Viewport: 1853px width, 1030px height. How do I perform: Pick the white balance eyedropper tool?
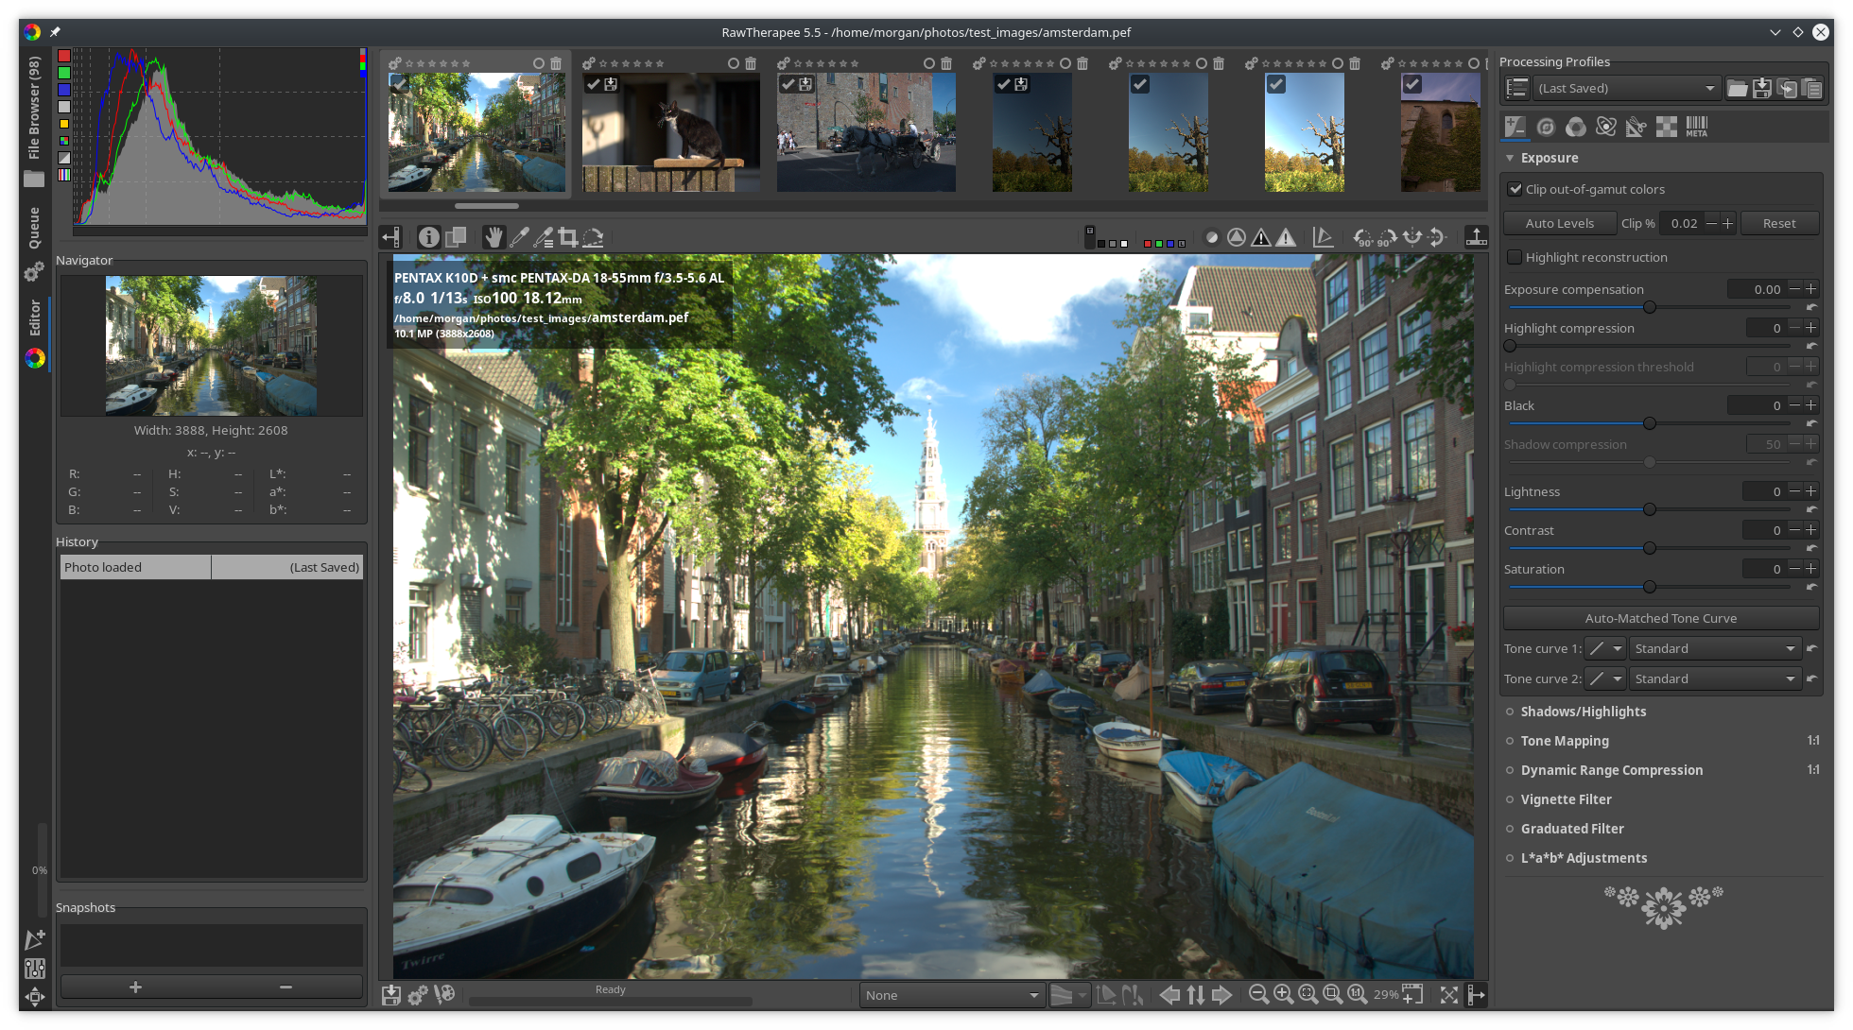coord(518,237)
